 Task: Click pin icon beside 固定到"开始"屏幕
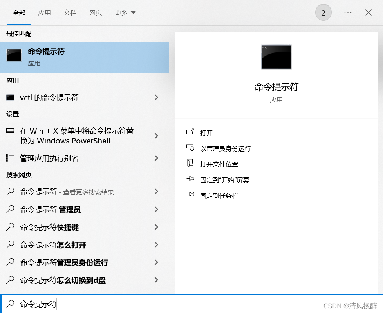[190, 179]
